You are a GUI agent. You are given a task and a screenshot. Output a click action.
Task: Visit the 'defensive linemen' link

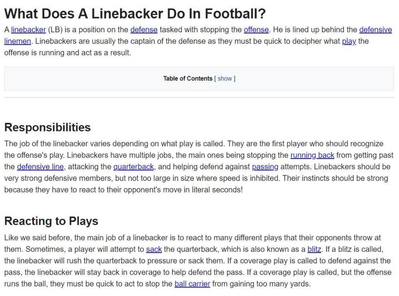[x=375, y=30]
